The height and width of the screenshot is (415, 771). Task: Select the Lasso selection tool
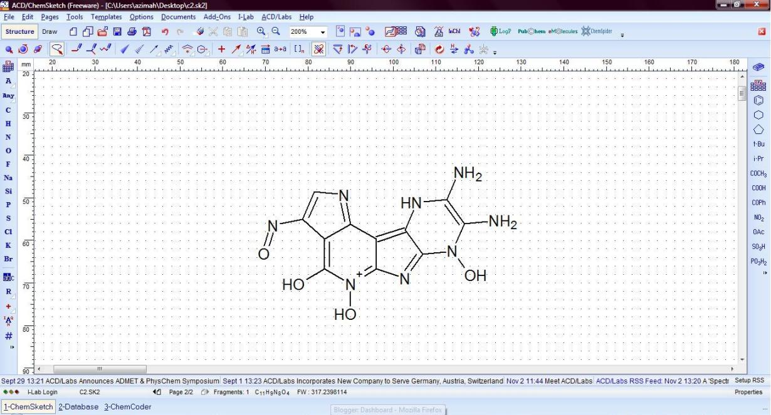(x=57, y=49)
